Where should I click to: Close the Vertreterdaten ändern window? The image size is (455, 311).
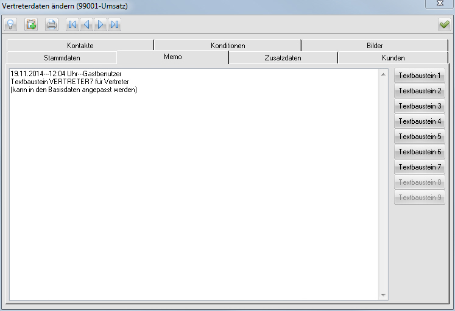coord(439,4)
